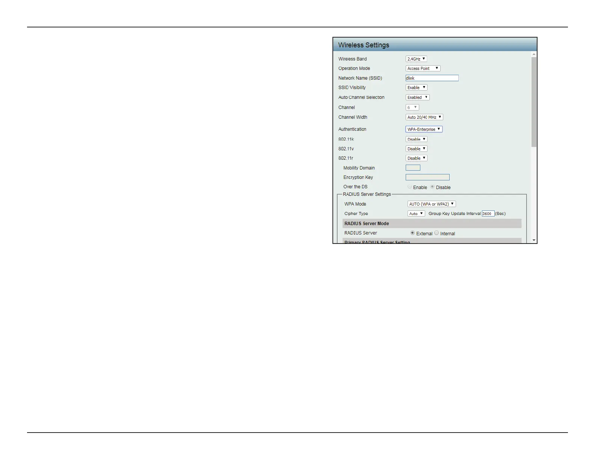Open the Channel Width dropdown
595x460 pixels.
(424, 117)
